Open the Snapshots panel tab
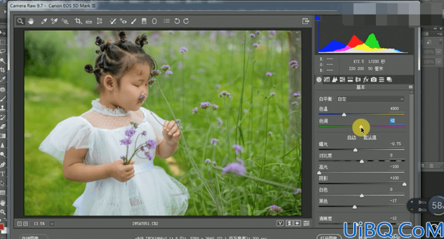444x239 pixels. tap(389, 79)
